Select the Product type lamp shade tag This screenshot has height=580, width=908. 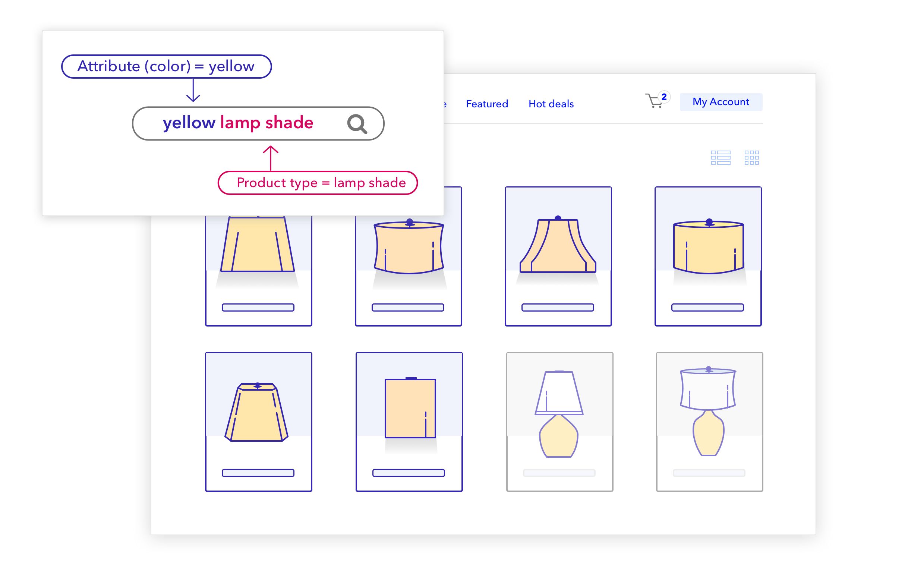click(x=318, y=183)
